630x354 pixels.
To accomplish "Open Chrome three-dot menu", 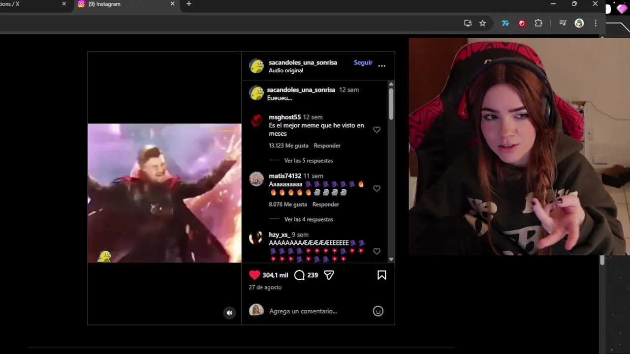I will pos(596,23).
